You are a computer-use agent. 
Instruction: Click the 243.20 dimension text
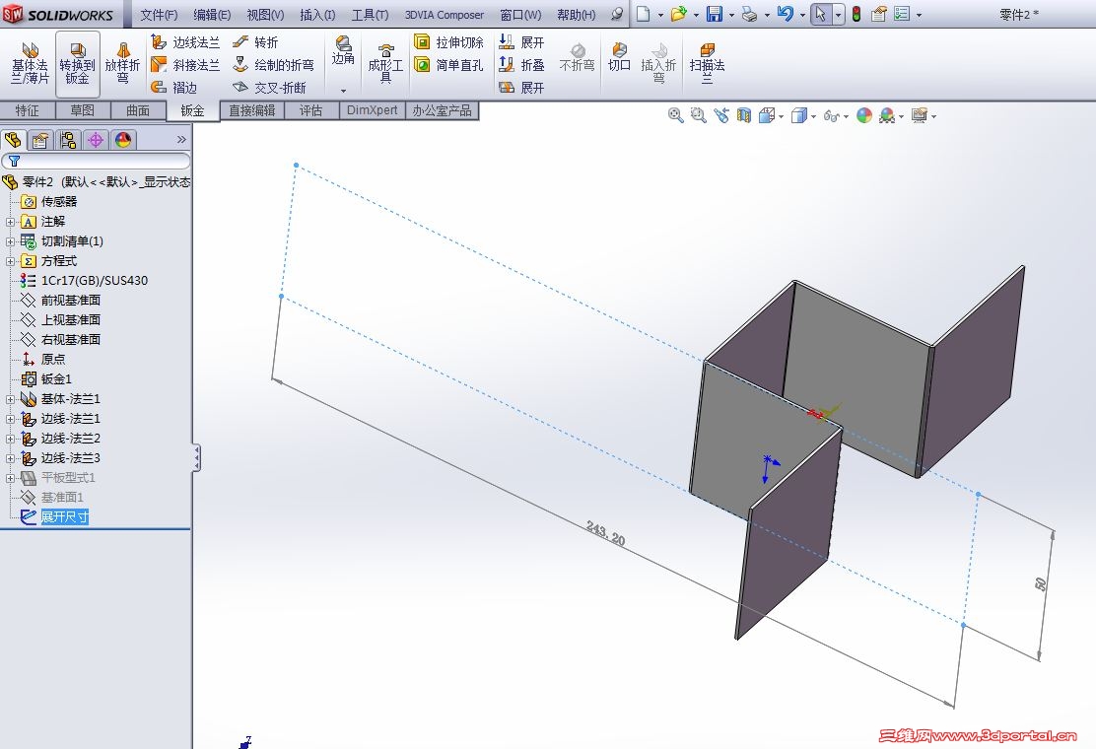click(606, 534)
